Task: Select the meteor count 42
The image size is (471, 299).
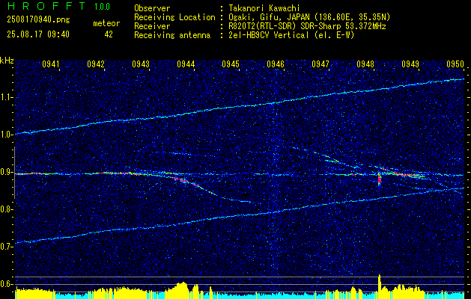Action: [x=109, y=34]
